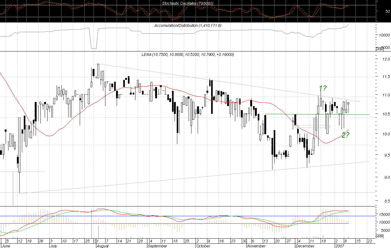
Task: Click the date label 22 on time axis
Action: tap(369, 241)
